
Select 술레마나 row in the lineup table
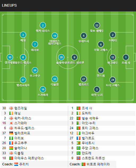point(34,148)
